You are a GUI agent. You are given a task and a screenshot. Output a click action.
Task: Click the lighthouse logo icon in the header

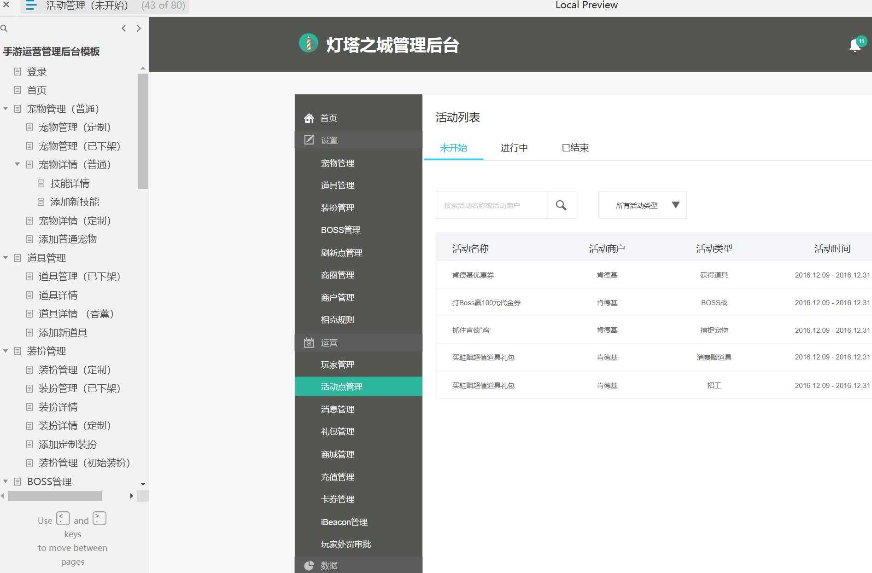pos(308,44)
